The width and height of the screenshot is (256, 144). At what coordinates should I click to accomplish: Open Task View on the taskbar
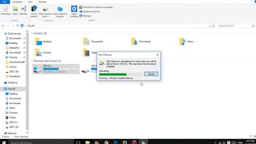click(78, 142)
